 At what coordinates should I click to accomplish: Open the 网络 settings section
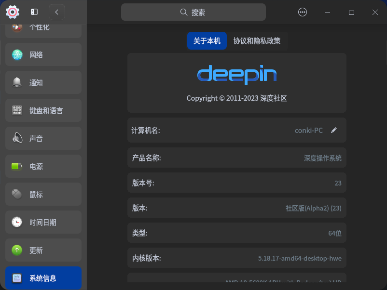(x=43, y=54)
